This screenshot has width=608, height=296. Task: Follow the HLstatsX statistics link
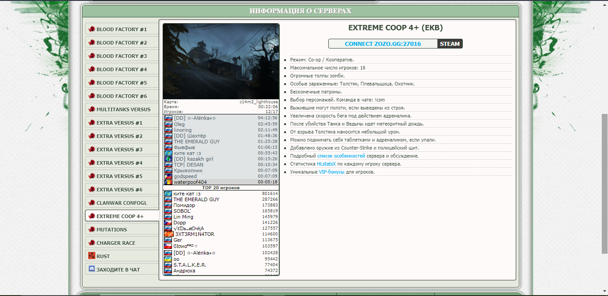tap(326, 164)
